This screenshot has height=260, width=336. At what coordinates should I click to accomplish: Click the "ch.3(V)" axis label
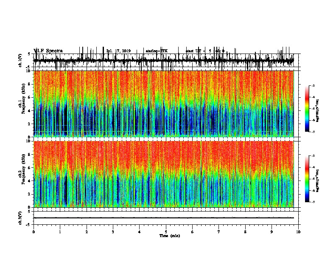(20, 218)
